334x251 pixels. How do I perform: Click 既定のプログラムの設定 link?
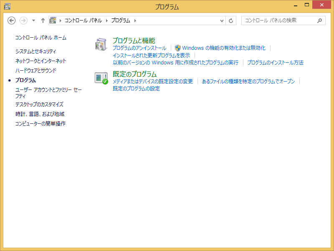point(136,89)
